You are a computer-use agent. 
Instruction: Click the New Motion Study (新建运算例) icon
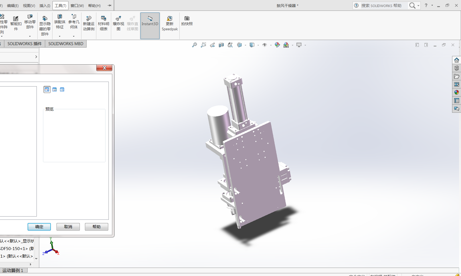[x=89, y=23]
